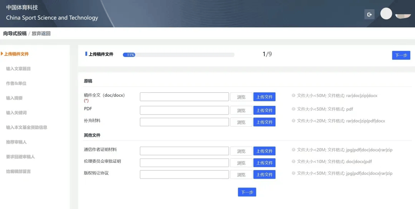This screenshot has height=209, width=415.
Task: Browse for 补充材料 file
Action: coord(241,122)
